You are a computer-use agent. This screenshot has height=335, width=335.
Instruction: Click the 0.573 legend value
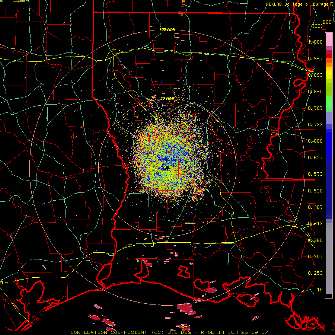point(315,174)
